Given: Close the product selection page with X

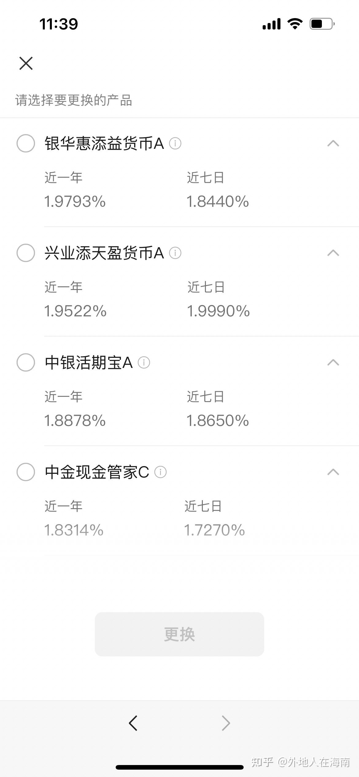Looking at the screenshot, I should tap(26, 63).
